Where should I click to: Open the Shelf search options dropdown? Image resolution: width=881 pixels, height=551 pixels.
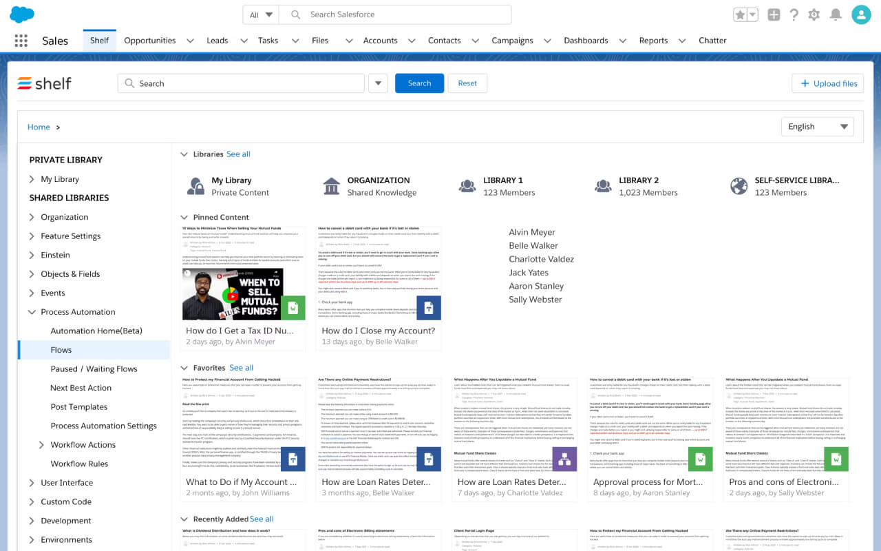coord(378,83)
